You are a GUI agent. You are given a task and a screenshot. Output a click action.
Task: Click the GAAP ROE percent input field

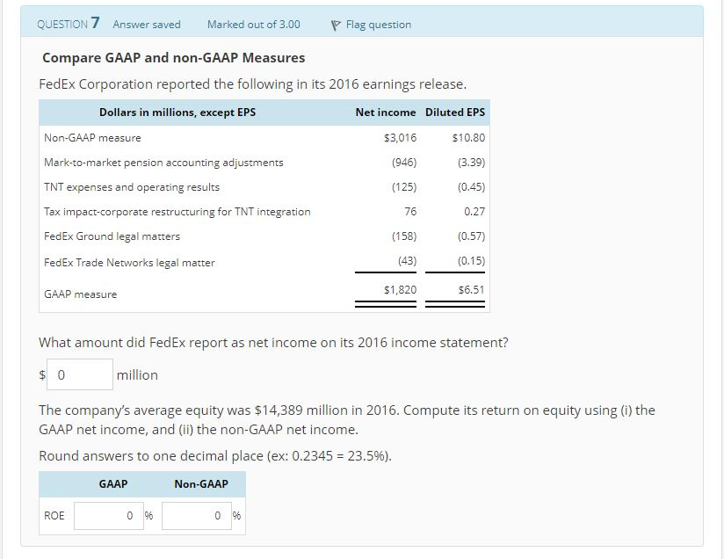109,516
